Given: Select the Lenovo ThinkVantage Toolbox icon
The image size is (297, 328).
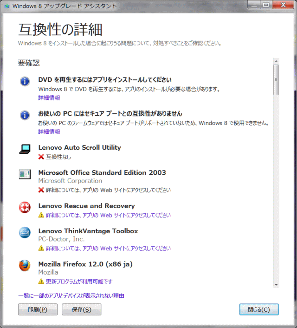Looking at the screenshot, I should [25, 232].
